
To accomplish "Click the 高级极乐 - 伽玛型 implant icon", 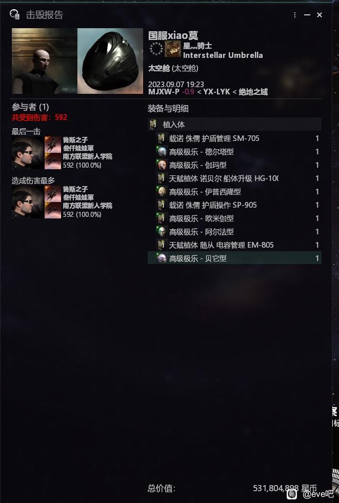I will pyautogui.click(x=162, y=165).
